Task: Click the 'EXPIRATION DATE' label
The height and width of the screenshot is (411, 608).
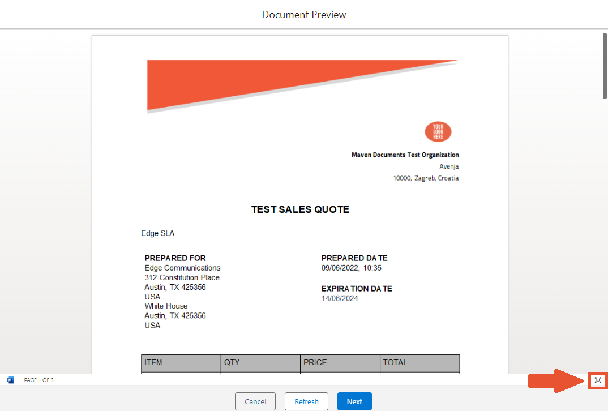Action: point(357,289)
